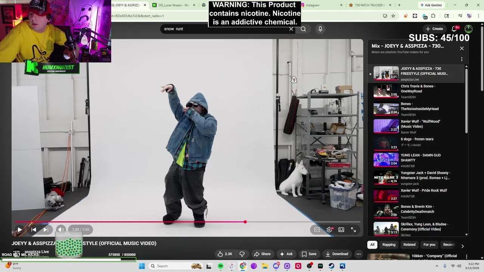
Task: Open Spotify from the taskbar
Action: pyautogui.click(x=220, y=266)
